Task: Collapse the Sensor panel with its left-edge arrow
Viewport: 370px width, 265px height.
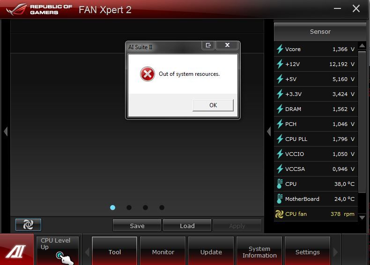Action: pyautogui.click(x=269, y=131)
